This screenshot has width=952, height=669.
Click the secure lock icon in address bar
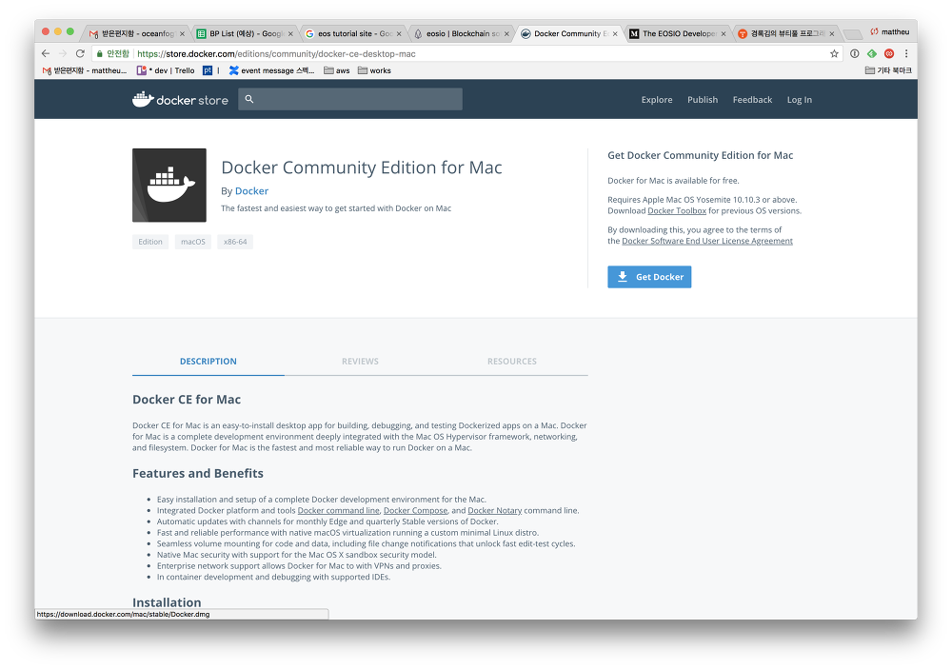click(100, 53)
